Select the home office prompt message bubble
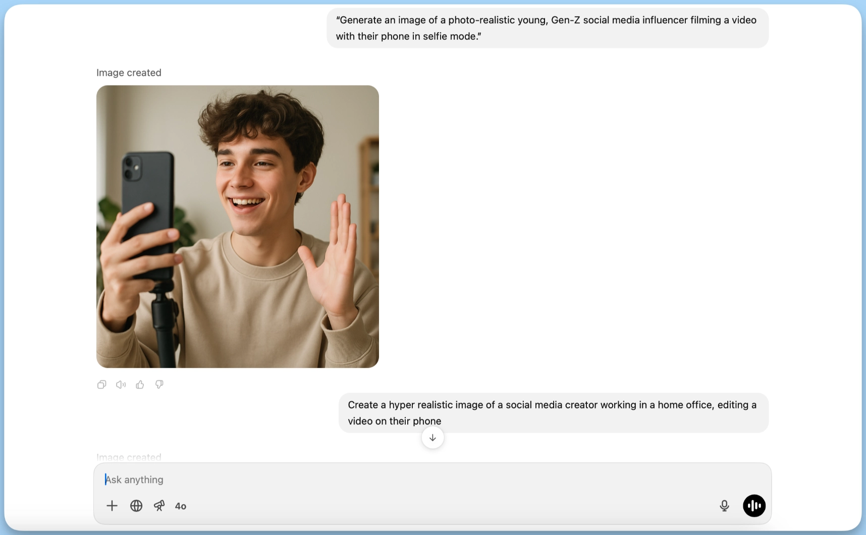Viewport: 866px width, 535px height. (x=553, y=413)
